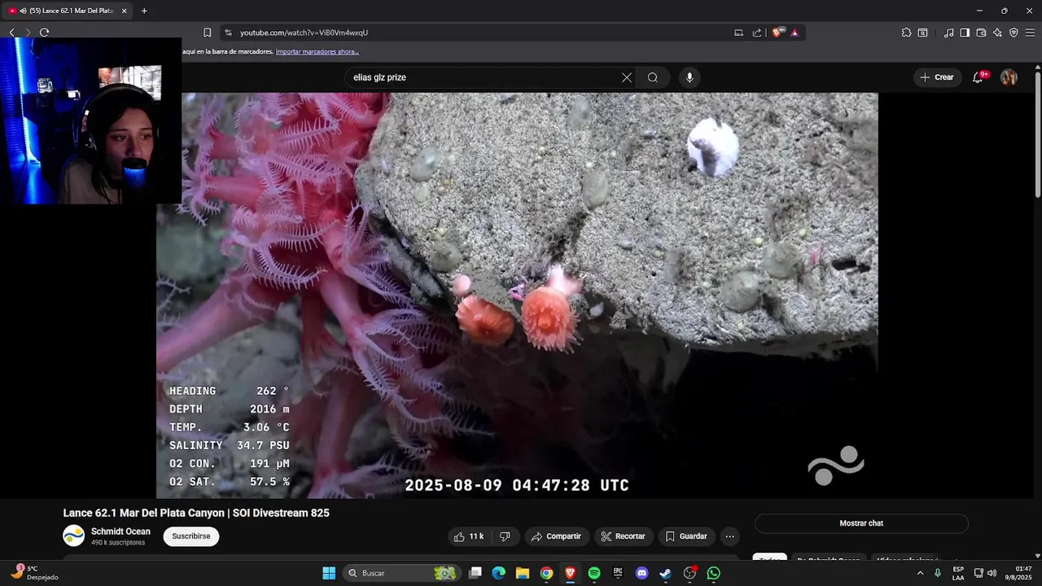Click the YouTube search magnifier button
1042x586 pixels.
pos(653,77)
